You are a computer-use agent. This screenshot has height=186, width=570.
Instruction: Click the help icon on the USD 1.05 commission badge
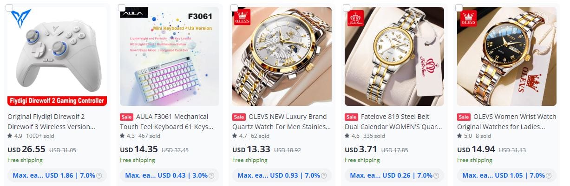click(549, 176)
